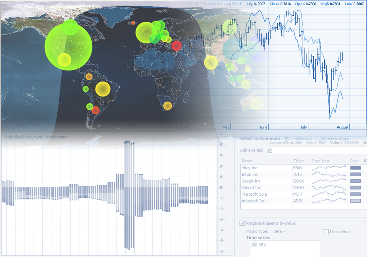Select the Fixed Group radio button
Viewport: 367px width, 257px height.
[286, 138]
